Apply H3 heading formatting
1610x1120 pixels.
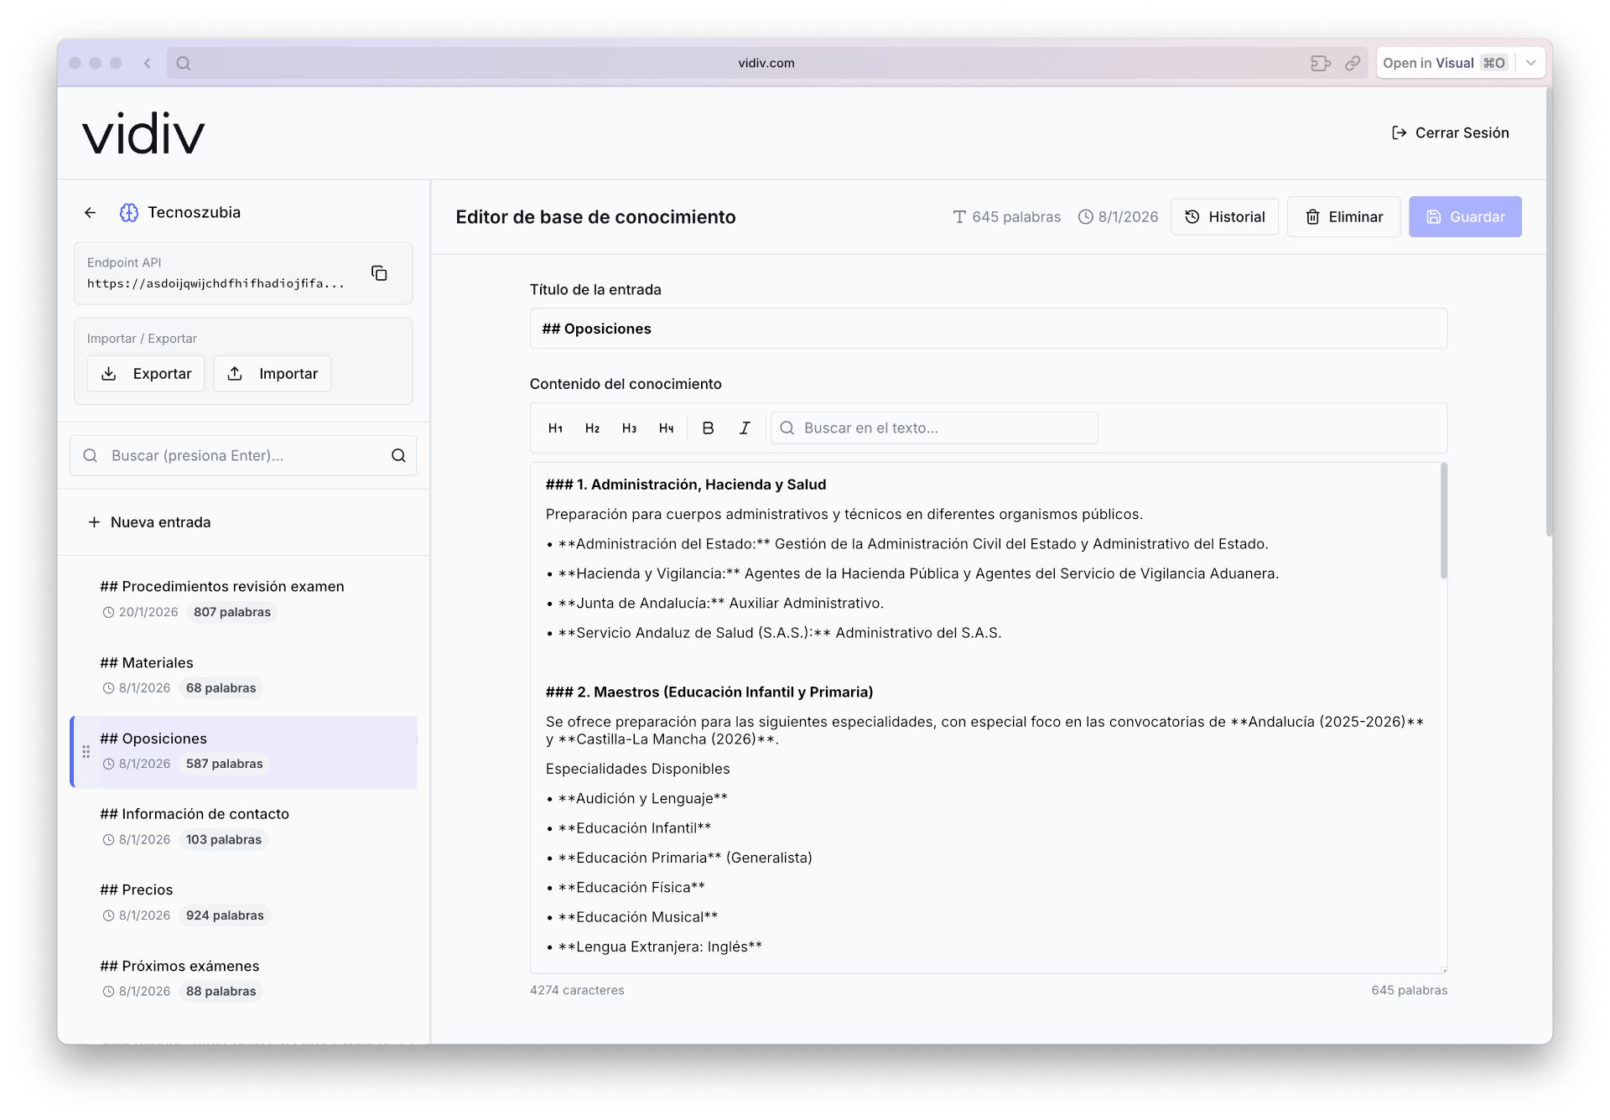[629, 428]
